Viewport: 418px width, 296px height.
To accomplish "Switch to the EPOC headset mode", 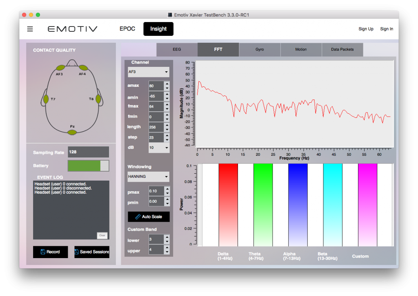I will point(127,29).
